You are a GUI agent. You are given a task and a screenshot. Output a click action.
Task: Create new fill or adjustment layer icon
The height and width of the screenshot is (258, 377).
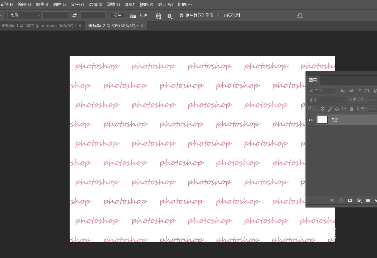[x=359, y=200]
